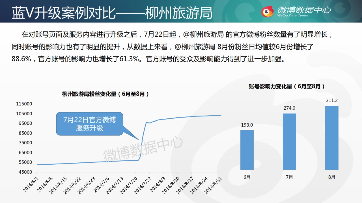Select the 8月 bar in influence chart
Screen dimensions: 362x203
(x=332, y=138)
